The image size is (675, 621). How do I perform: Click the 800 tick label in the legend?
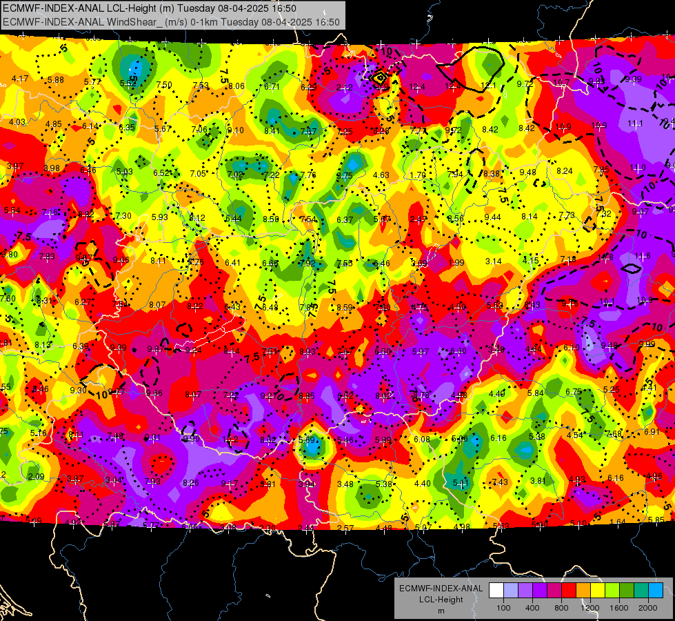point(561,608)
